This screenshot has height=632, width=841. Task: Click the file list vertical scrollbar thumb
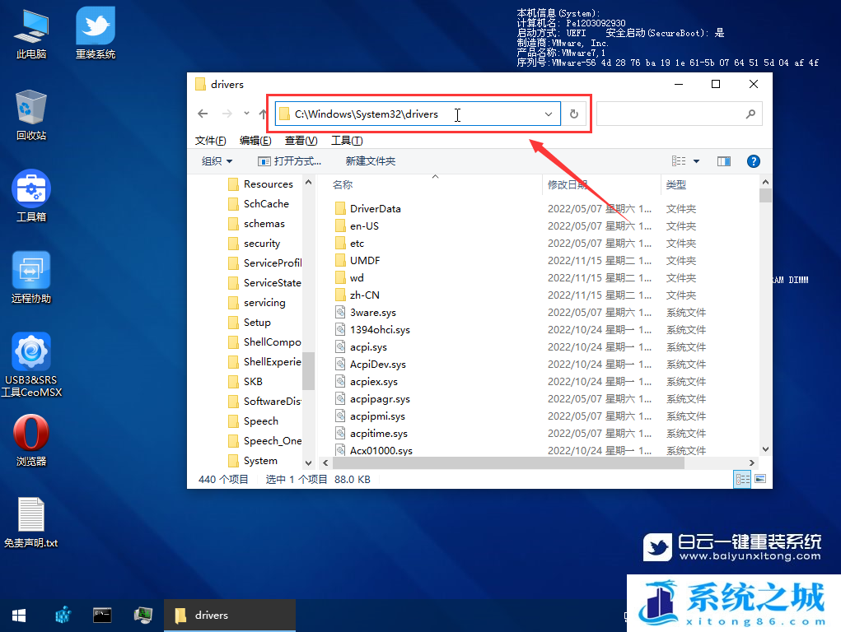pyautogui.click(x=765, y=195)
